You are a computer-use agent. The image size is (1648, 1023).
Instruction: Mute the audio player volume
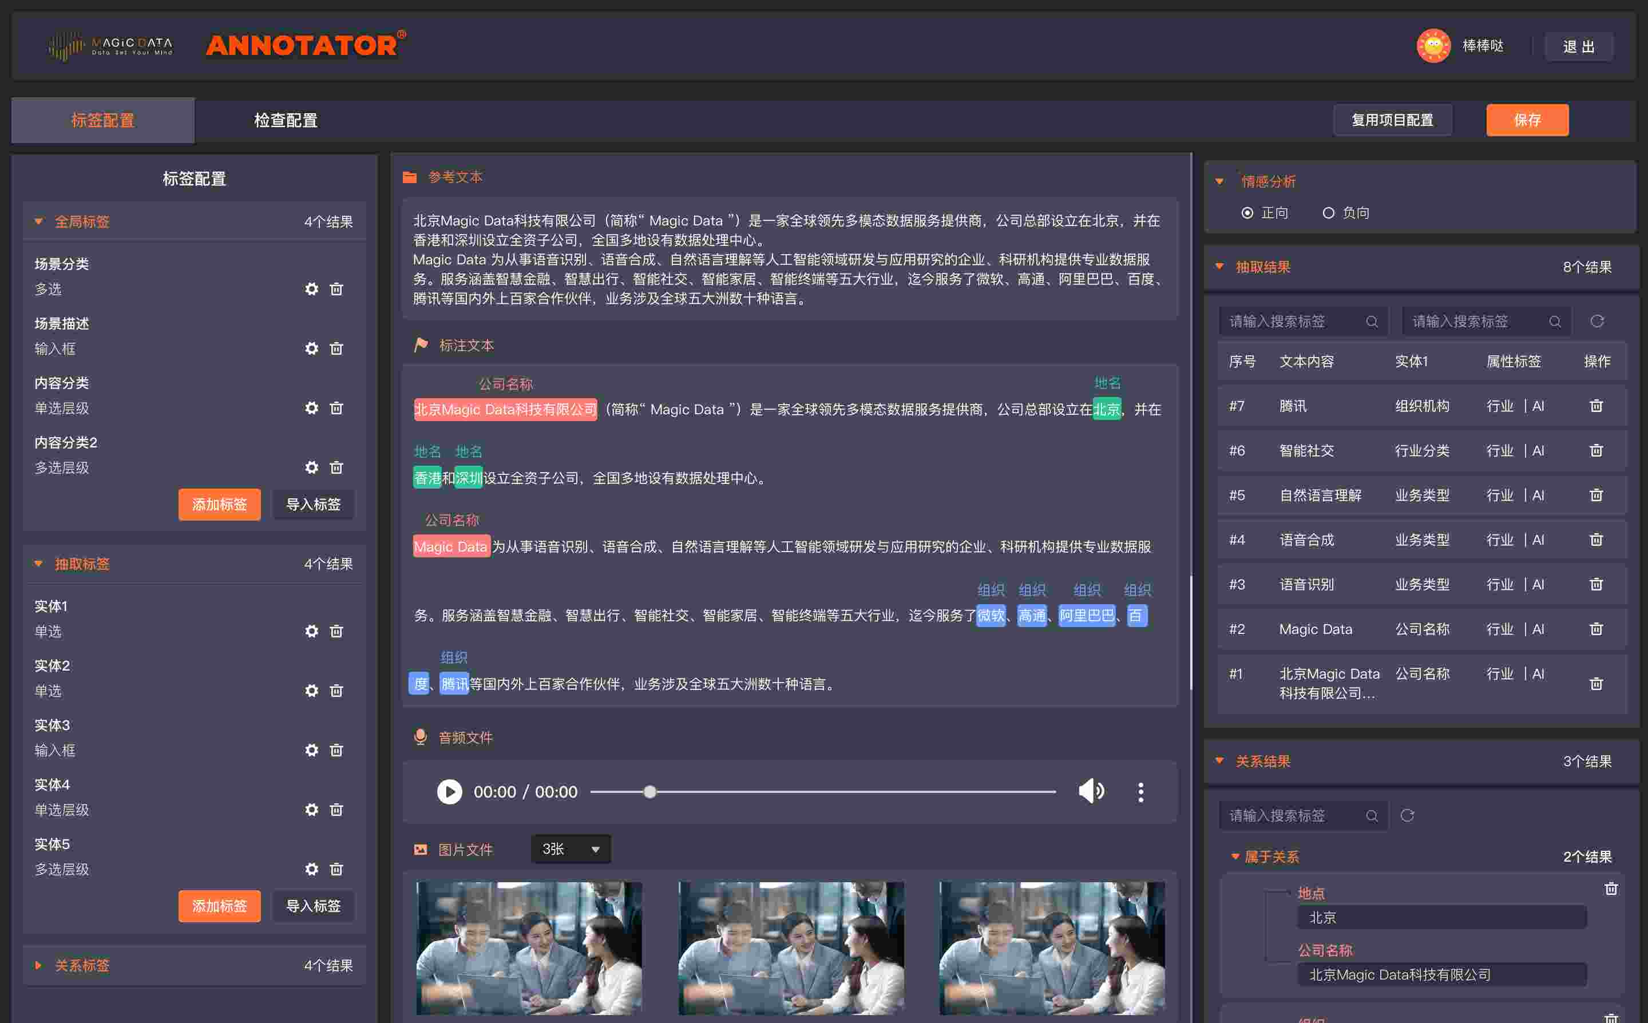[1092, 792]
